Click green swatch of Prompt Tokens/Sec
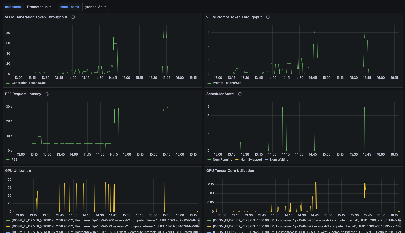This screenshot has width=405, height=233. coord(209,83)
